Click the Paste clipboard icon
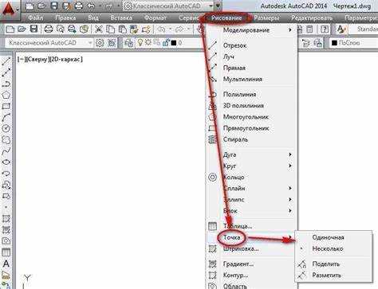 [122, 29]
